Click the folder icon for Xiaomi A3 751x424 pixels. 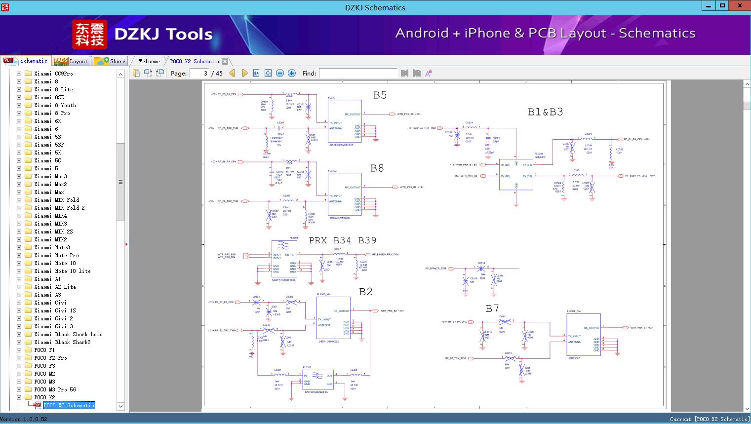28,295
